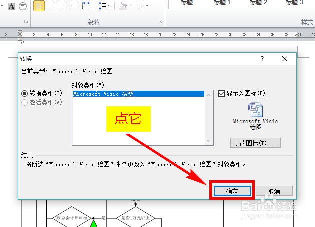Image resolution: width=315 pixels, height=227 pixels.
Task: Click help question mark in 转换 dialog
Action: click(262, 59)
